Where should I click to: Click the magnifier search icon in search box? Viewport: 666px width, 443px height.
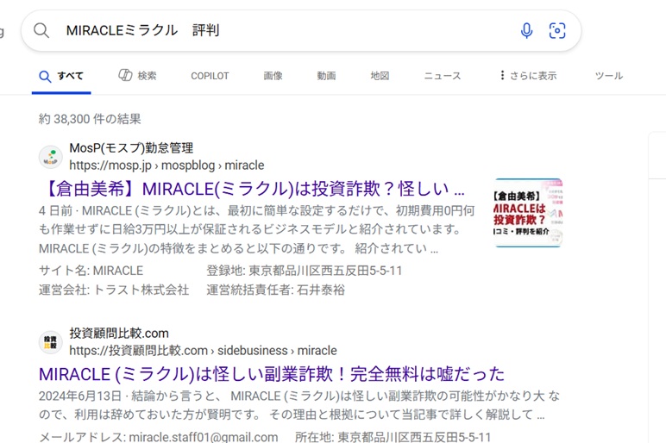pyautogui.click(x=41, y=30)
